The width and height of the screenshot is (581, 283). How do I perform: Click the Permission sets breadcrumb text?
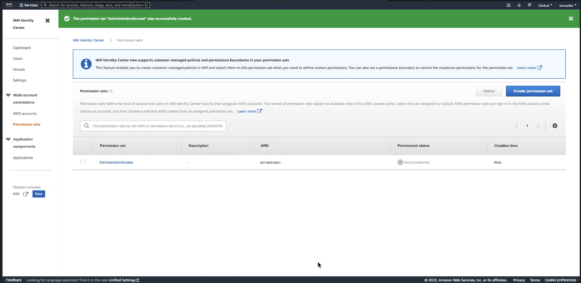point(130,40)
